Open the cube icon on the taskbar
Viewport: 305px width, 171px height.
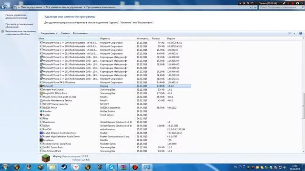coord(41,167)
